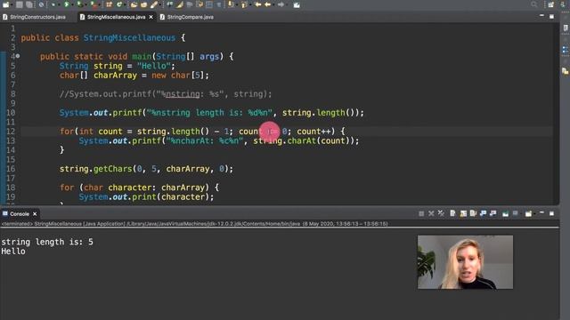Screen dimensions: 570x320
Task: Click the Outline view icon in right trim
Action: click(566, 50)
